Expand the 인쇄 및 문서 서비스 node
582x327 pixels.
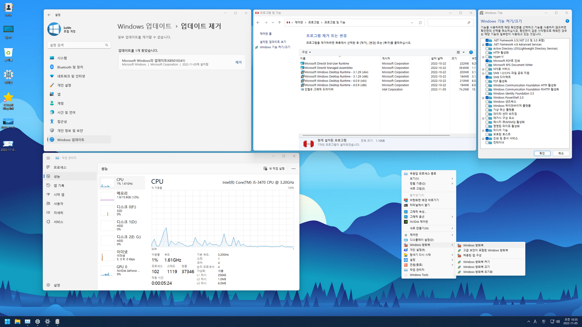[483, 139]
